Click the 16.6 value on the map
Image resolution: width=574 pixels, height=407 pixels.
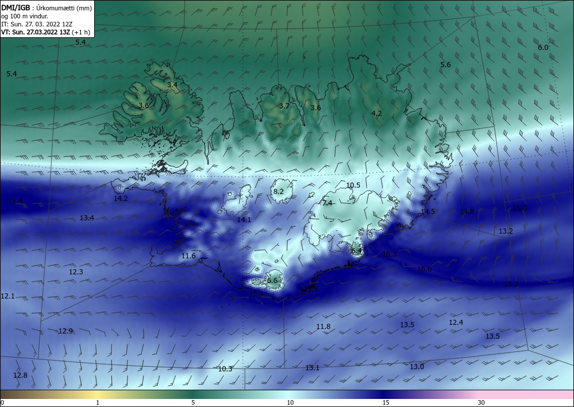click(x=424, y=269)
